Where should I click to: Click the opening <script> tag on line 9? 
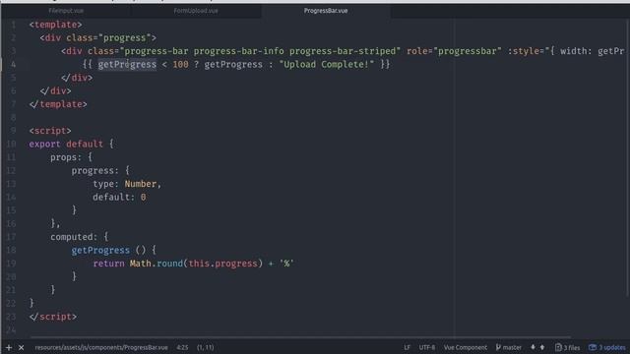tap(50, 131)
